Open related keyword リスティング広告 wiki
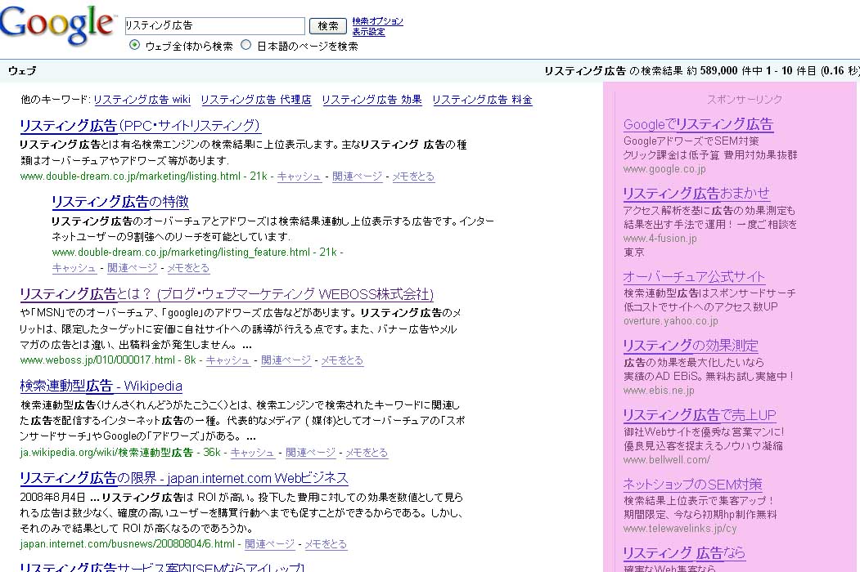 [x=142, y=100]
